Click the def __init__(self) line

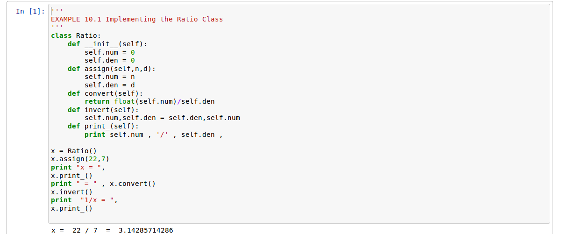pos(107,44)
